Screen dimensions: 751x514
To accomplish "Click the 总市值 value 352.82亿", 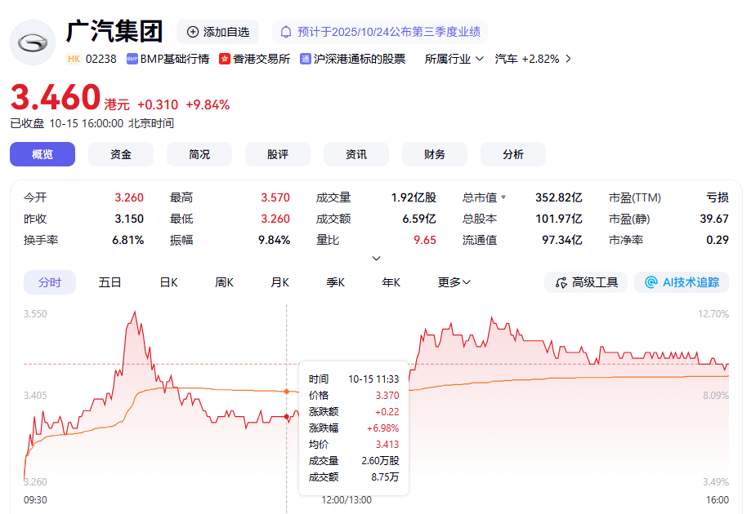I will point(559,197).
